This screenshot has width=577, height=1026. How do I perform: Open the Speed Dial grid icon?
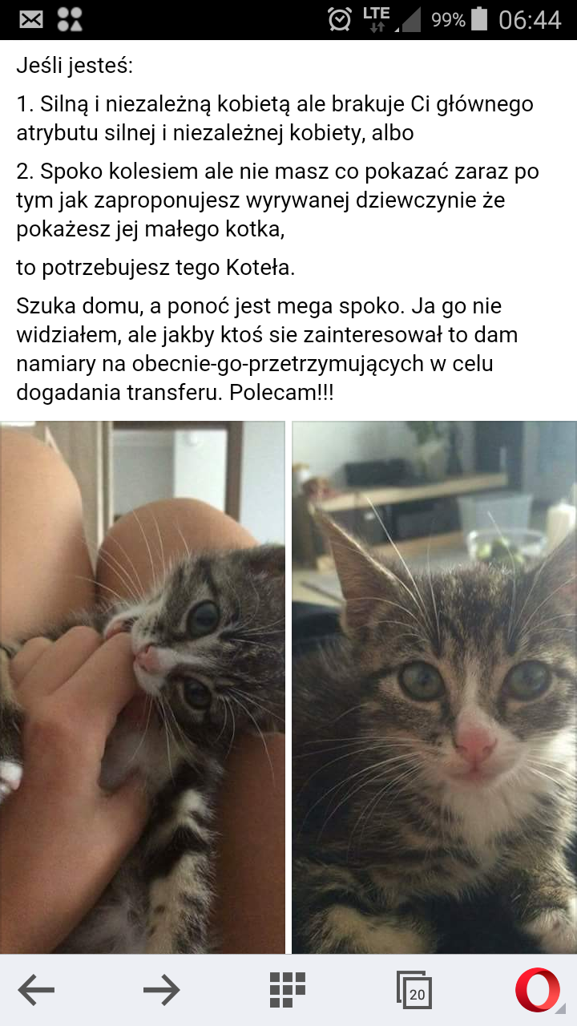click(x=288, y=990)
